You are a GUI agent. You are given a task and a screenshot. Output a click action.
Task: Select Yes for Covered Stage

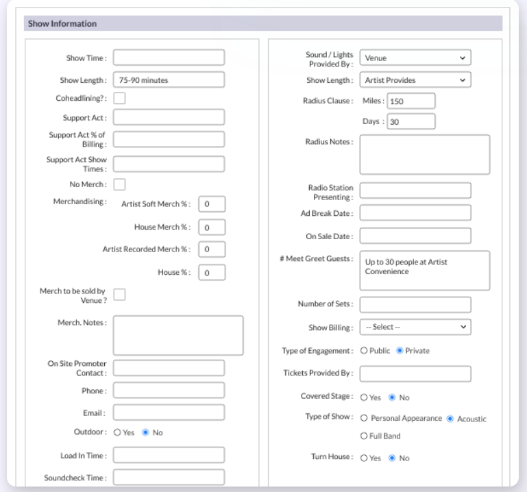tap(364, 397)
